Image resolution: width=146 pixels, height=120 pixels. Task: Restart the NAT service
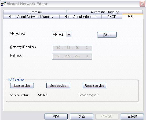pyautogui.click(x=94, y=86)
